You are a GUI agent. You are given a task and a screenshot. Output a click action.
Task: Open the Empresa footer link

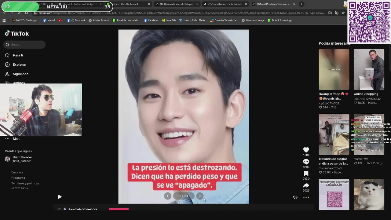pos(17,172)
